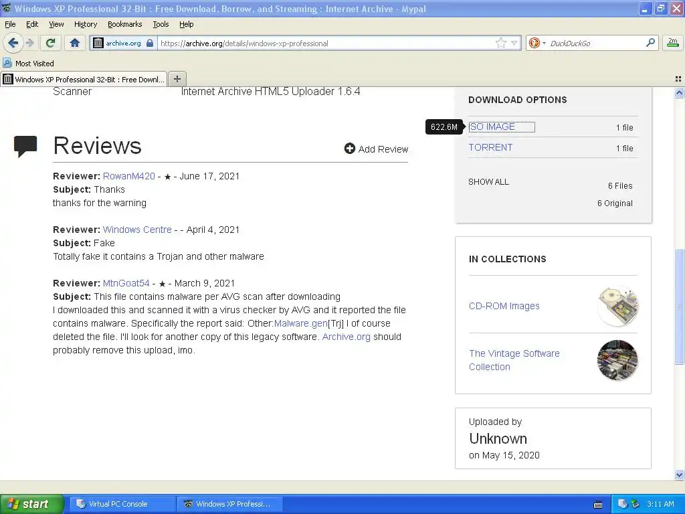
Task: Open reviewer MtnGoat54 profile
Action: click(126, 283)
